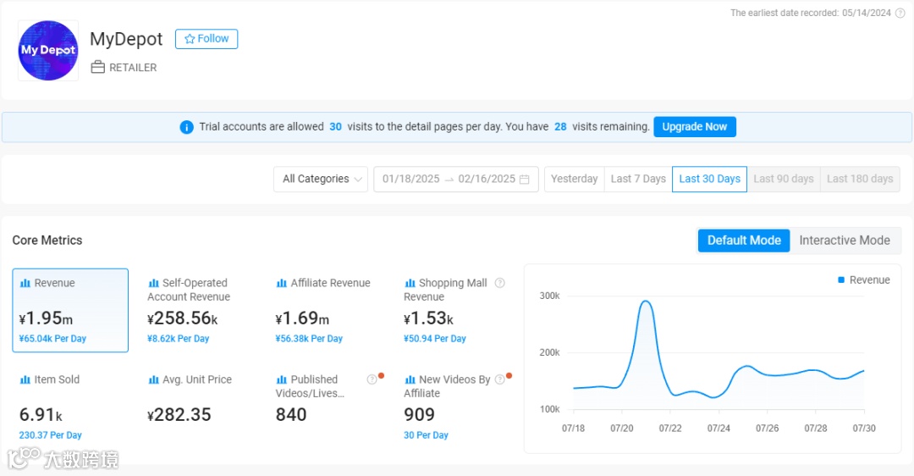Click the 07/24 axis label on chart

pos(719,429)
